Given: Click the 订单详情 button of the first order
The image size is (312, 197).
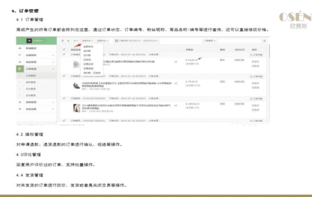Looking at the screenshot, I should coord(256,55).
